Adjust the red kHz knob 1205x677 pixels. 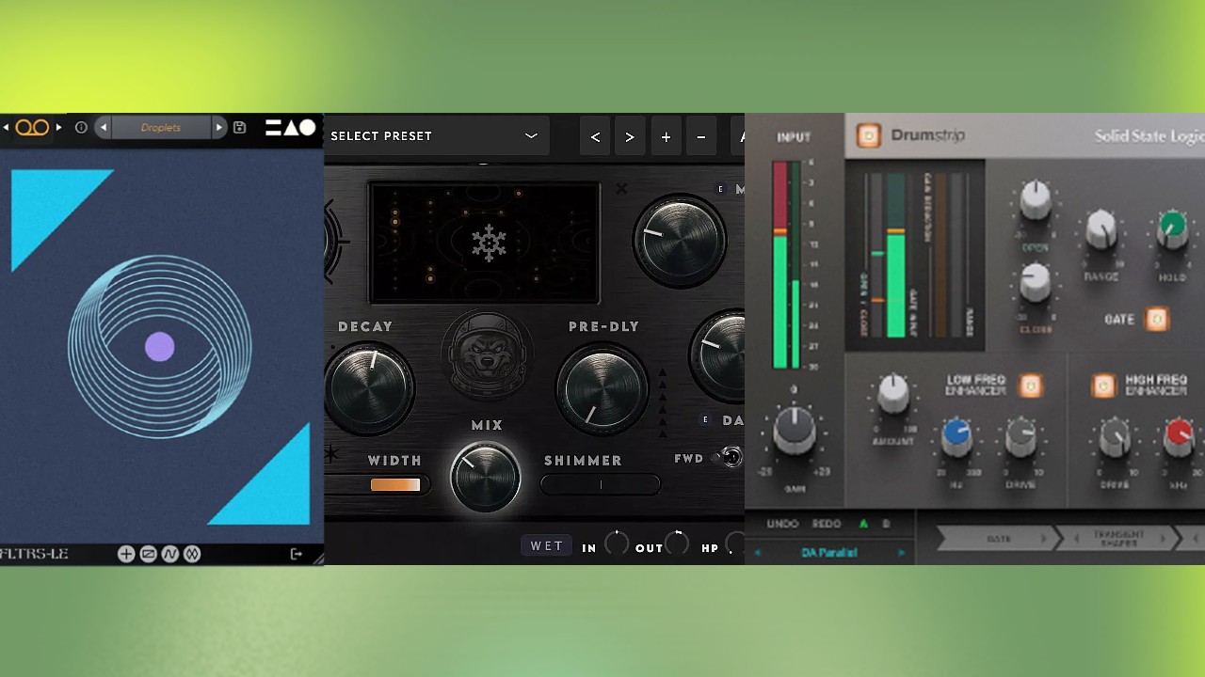[1179, 436]
